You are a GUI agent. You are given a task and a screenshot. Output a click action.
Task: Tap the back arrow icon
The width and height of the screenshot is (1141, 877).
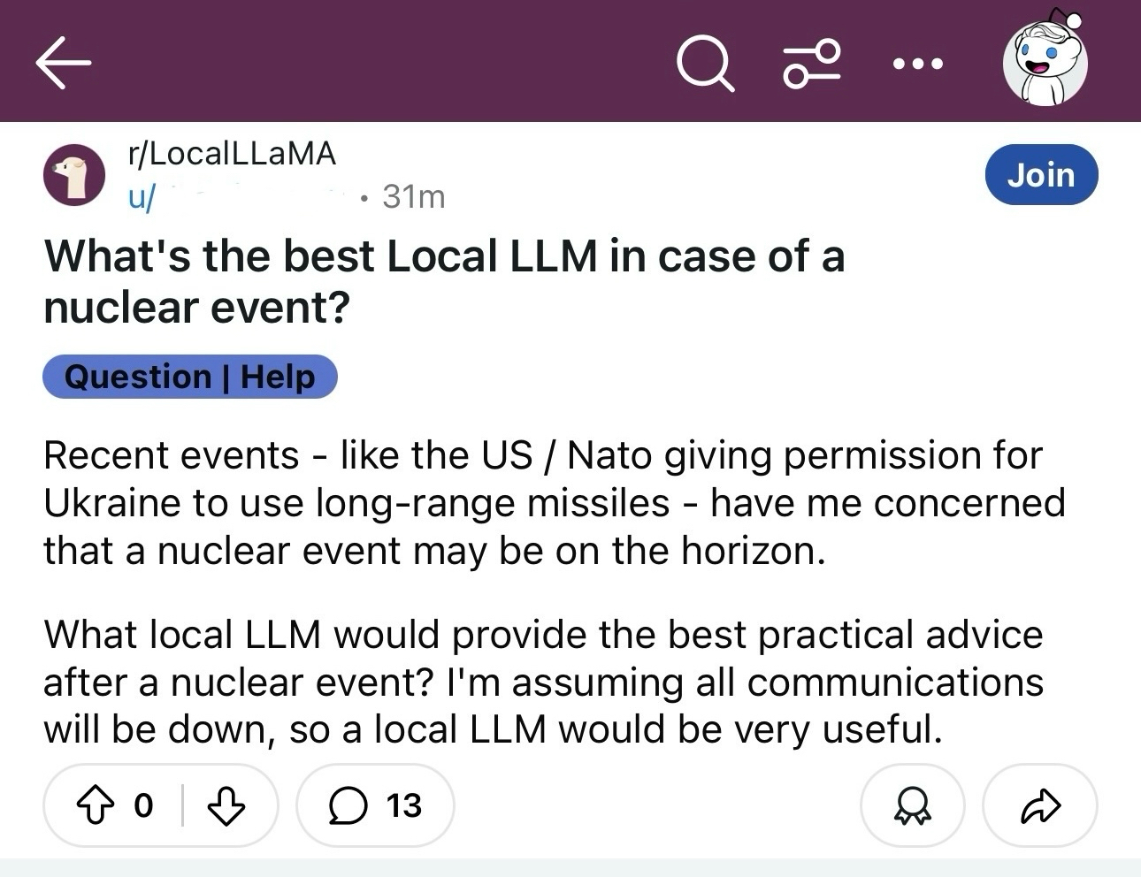[x=63, y=61]
